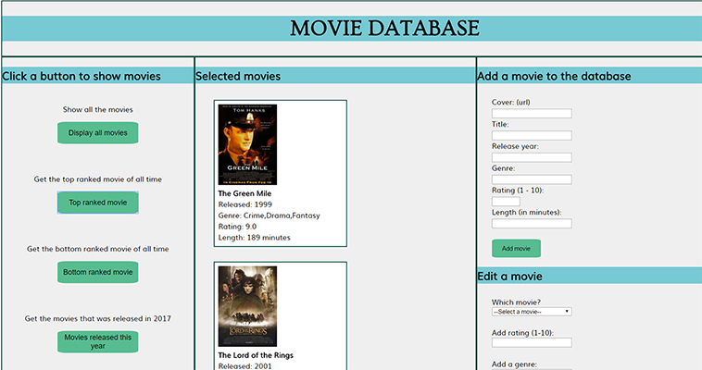Select the Top ranked movie button
Viewport: 702px width, 370px height.
pos(97,203)
